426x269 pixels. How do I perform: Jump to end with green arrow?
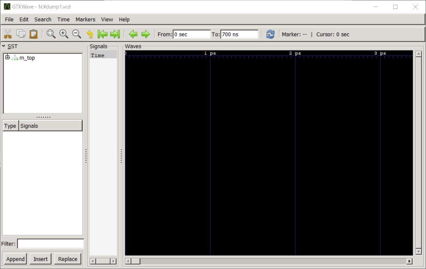pos(115,34)
